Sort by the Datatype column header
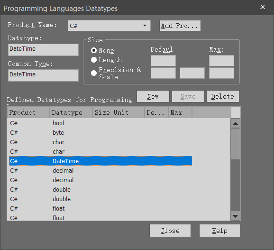This screenshot has height=250, width=274. pos(71,112)
